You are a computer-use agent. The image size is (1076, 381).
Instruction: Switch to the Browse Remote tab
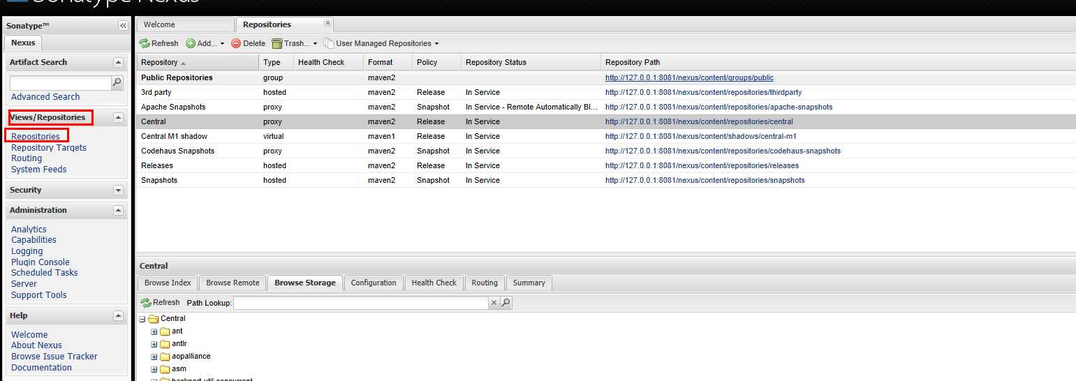point(233,283)
